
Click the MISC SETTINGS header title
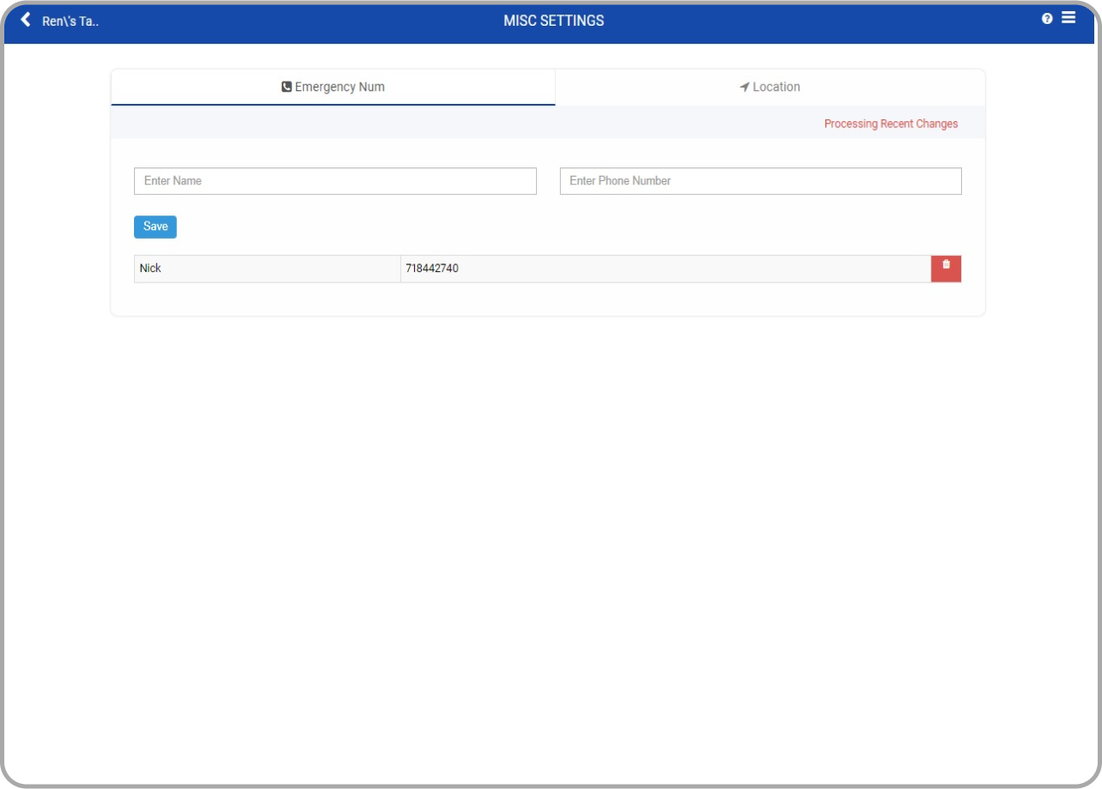coord(554,21)
